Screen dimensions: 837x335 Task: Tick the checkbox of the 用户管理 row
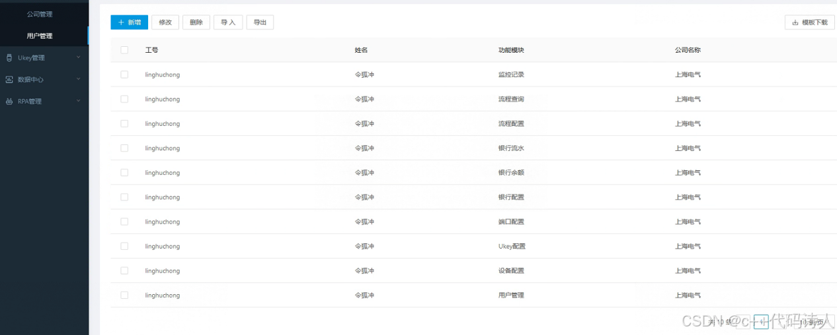tap(124, 295)
